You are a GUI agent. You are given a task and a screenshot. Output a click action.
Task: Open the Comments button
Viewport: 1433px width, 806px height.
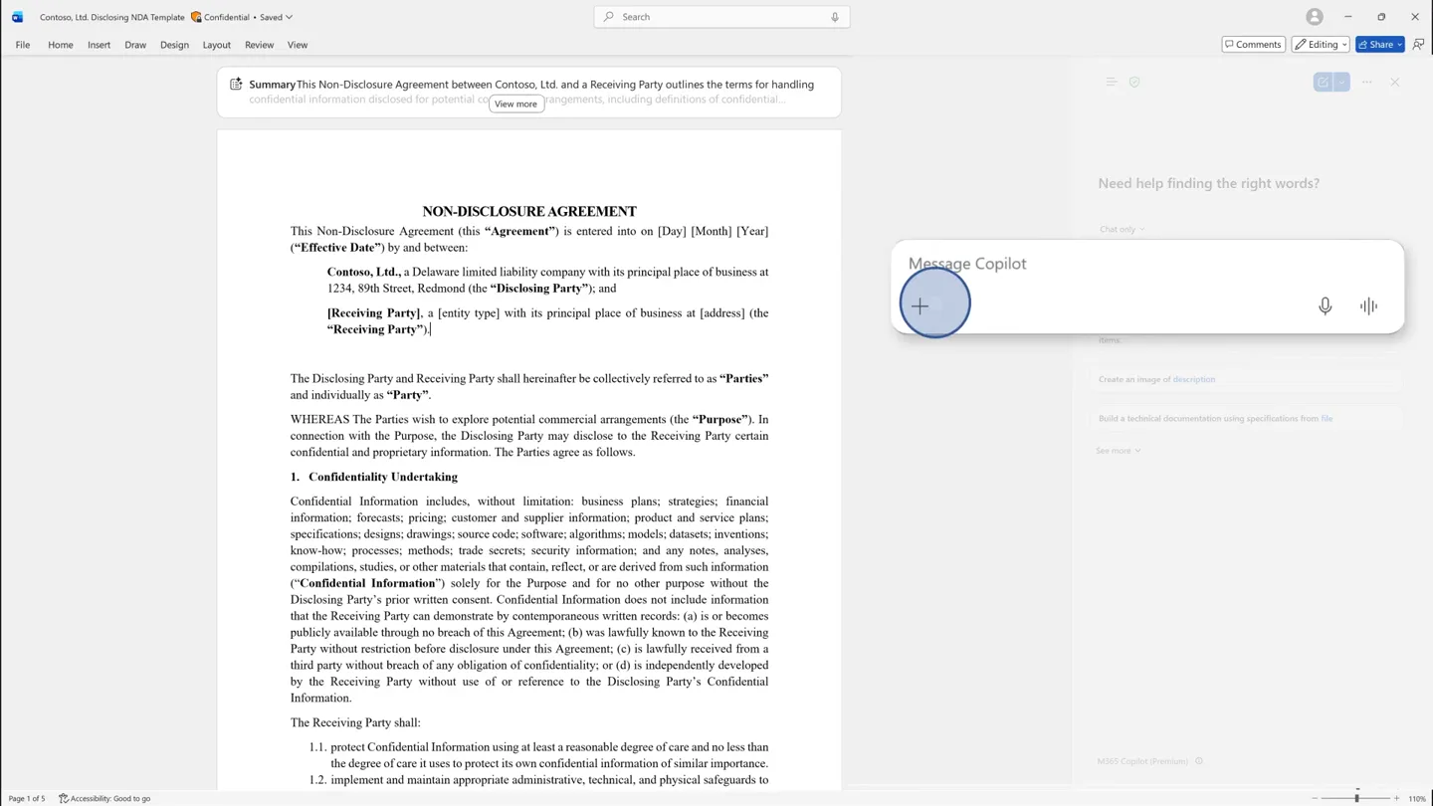click(1253, 44)
